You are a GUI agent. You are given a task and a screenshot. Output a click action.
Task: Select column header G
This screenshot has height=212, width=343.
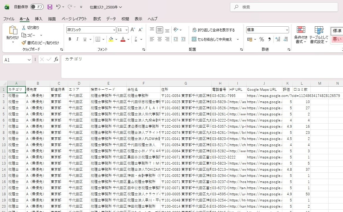pos(186,83)
